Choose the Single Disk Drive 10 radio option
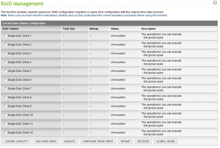The image size is (220, 148). click(x=5, y=115)
